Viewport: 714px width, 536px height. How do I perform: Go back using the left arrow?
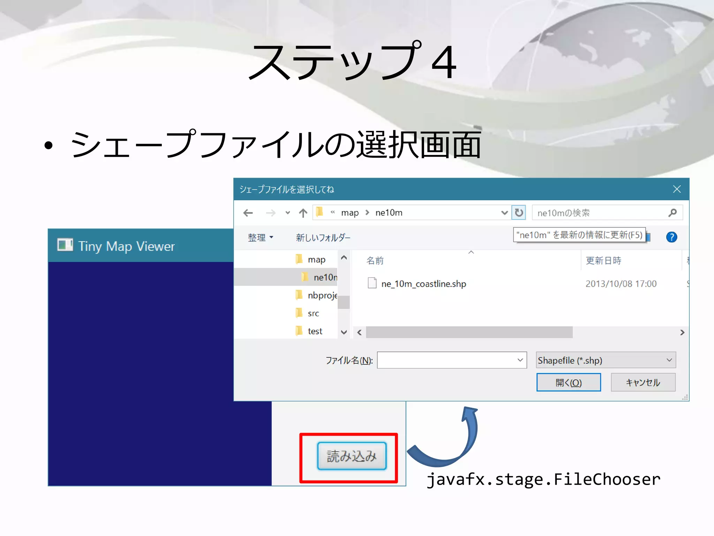click(248, 213)
